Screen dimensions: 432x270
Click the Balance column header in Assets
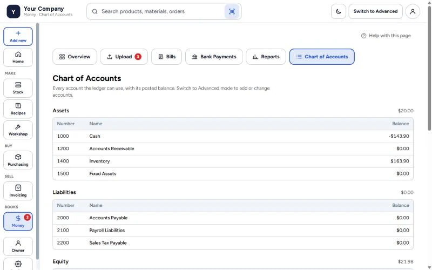click(401, 124)
